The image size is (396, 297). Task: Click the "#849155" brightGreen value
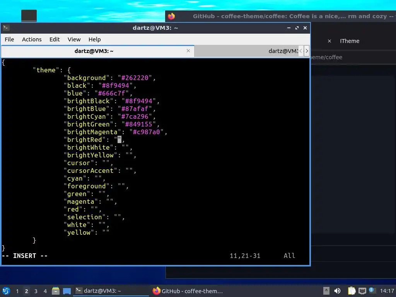(x=139, y=124)
